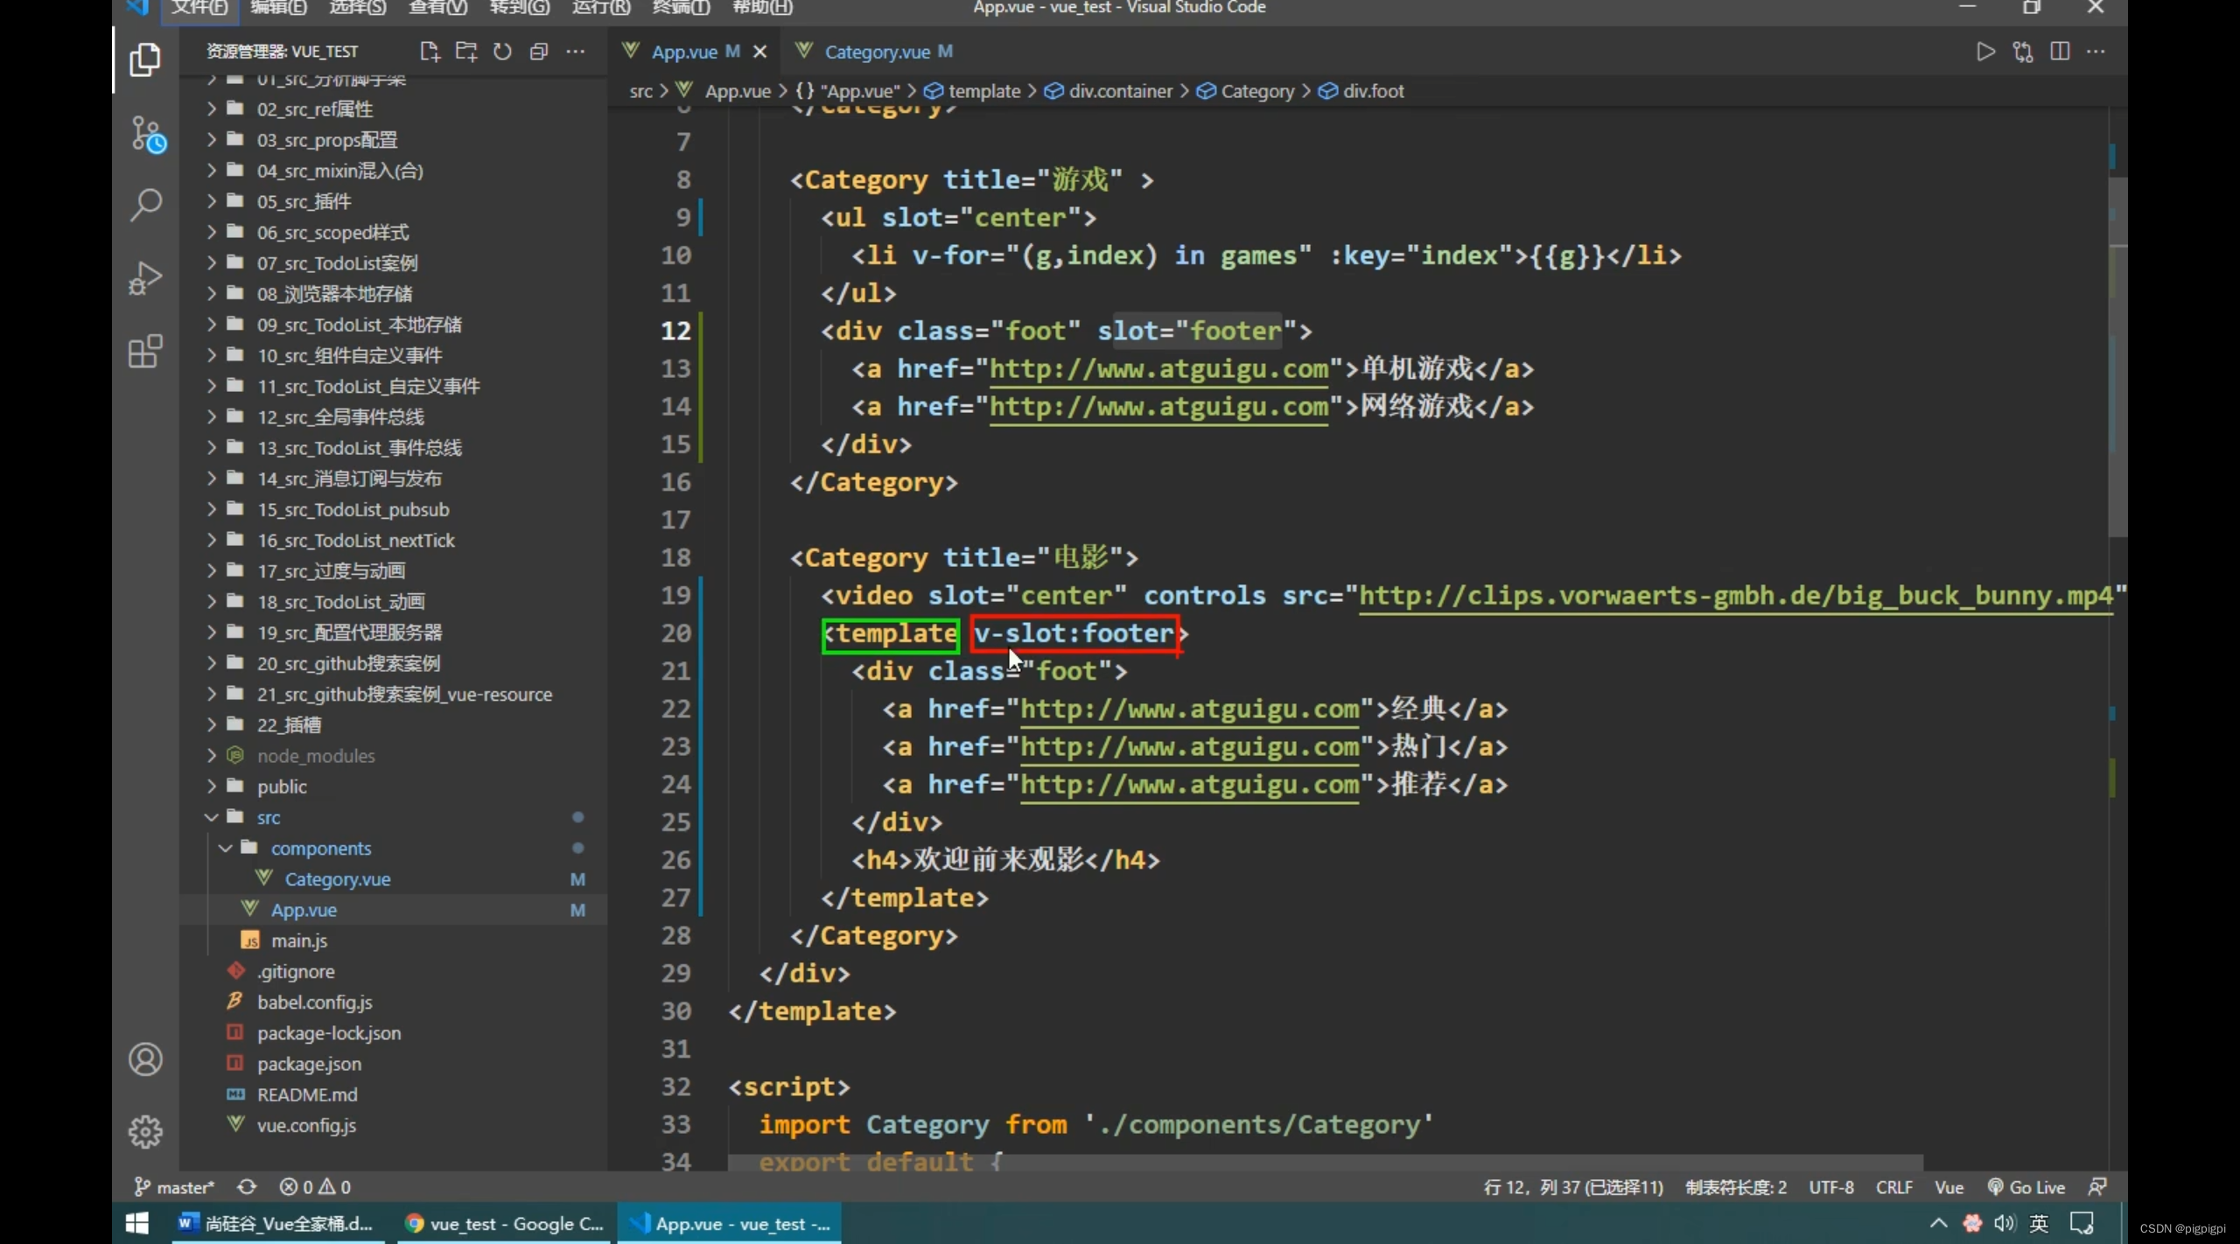Click the Synchronize Changes icon in status bar

click(248, 1187)
